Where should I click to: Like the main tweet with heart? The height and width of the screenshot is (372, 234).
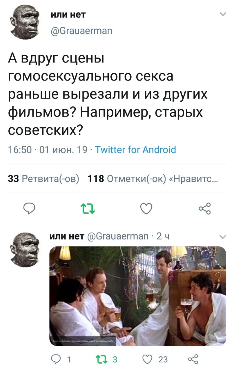pyautogui.click(x=146, y=208)
